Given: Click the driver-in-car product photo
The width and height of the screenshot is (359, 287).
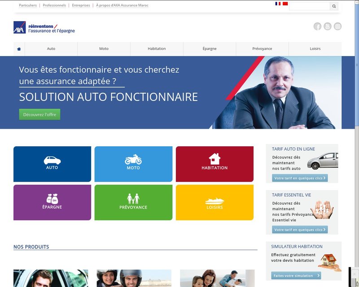Looking at the screenshot, I should click(x=51, y=278).
